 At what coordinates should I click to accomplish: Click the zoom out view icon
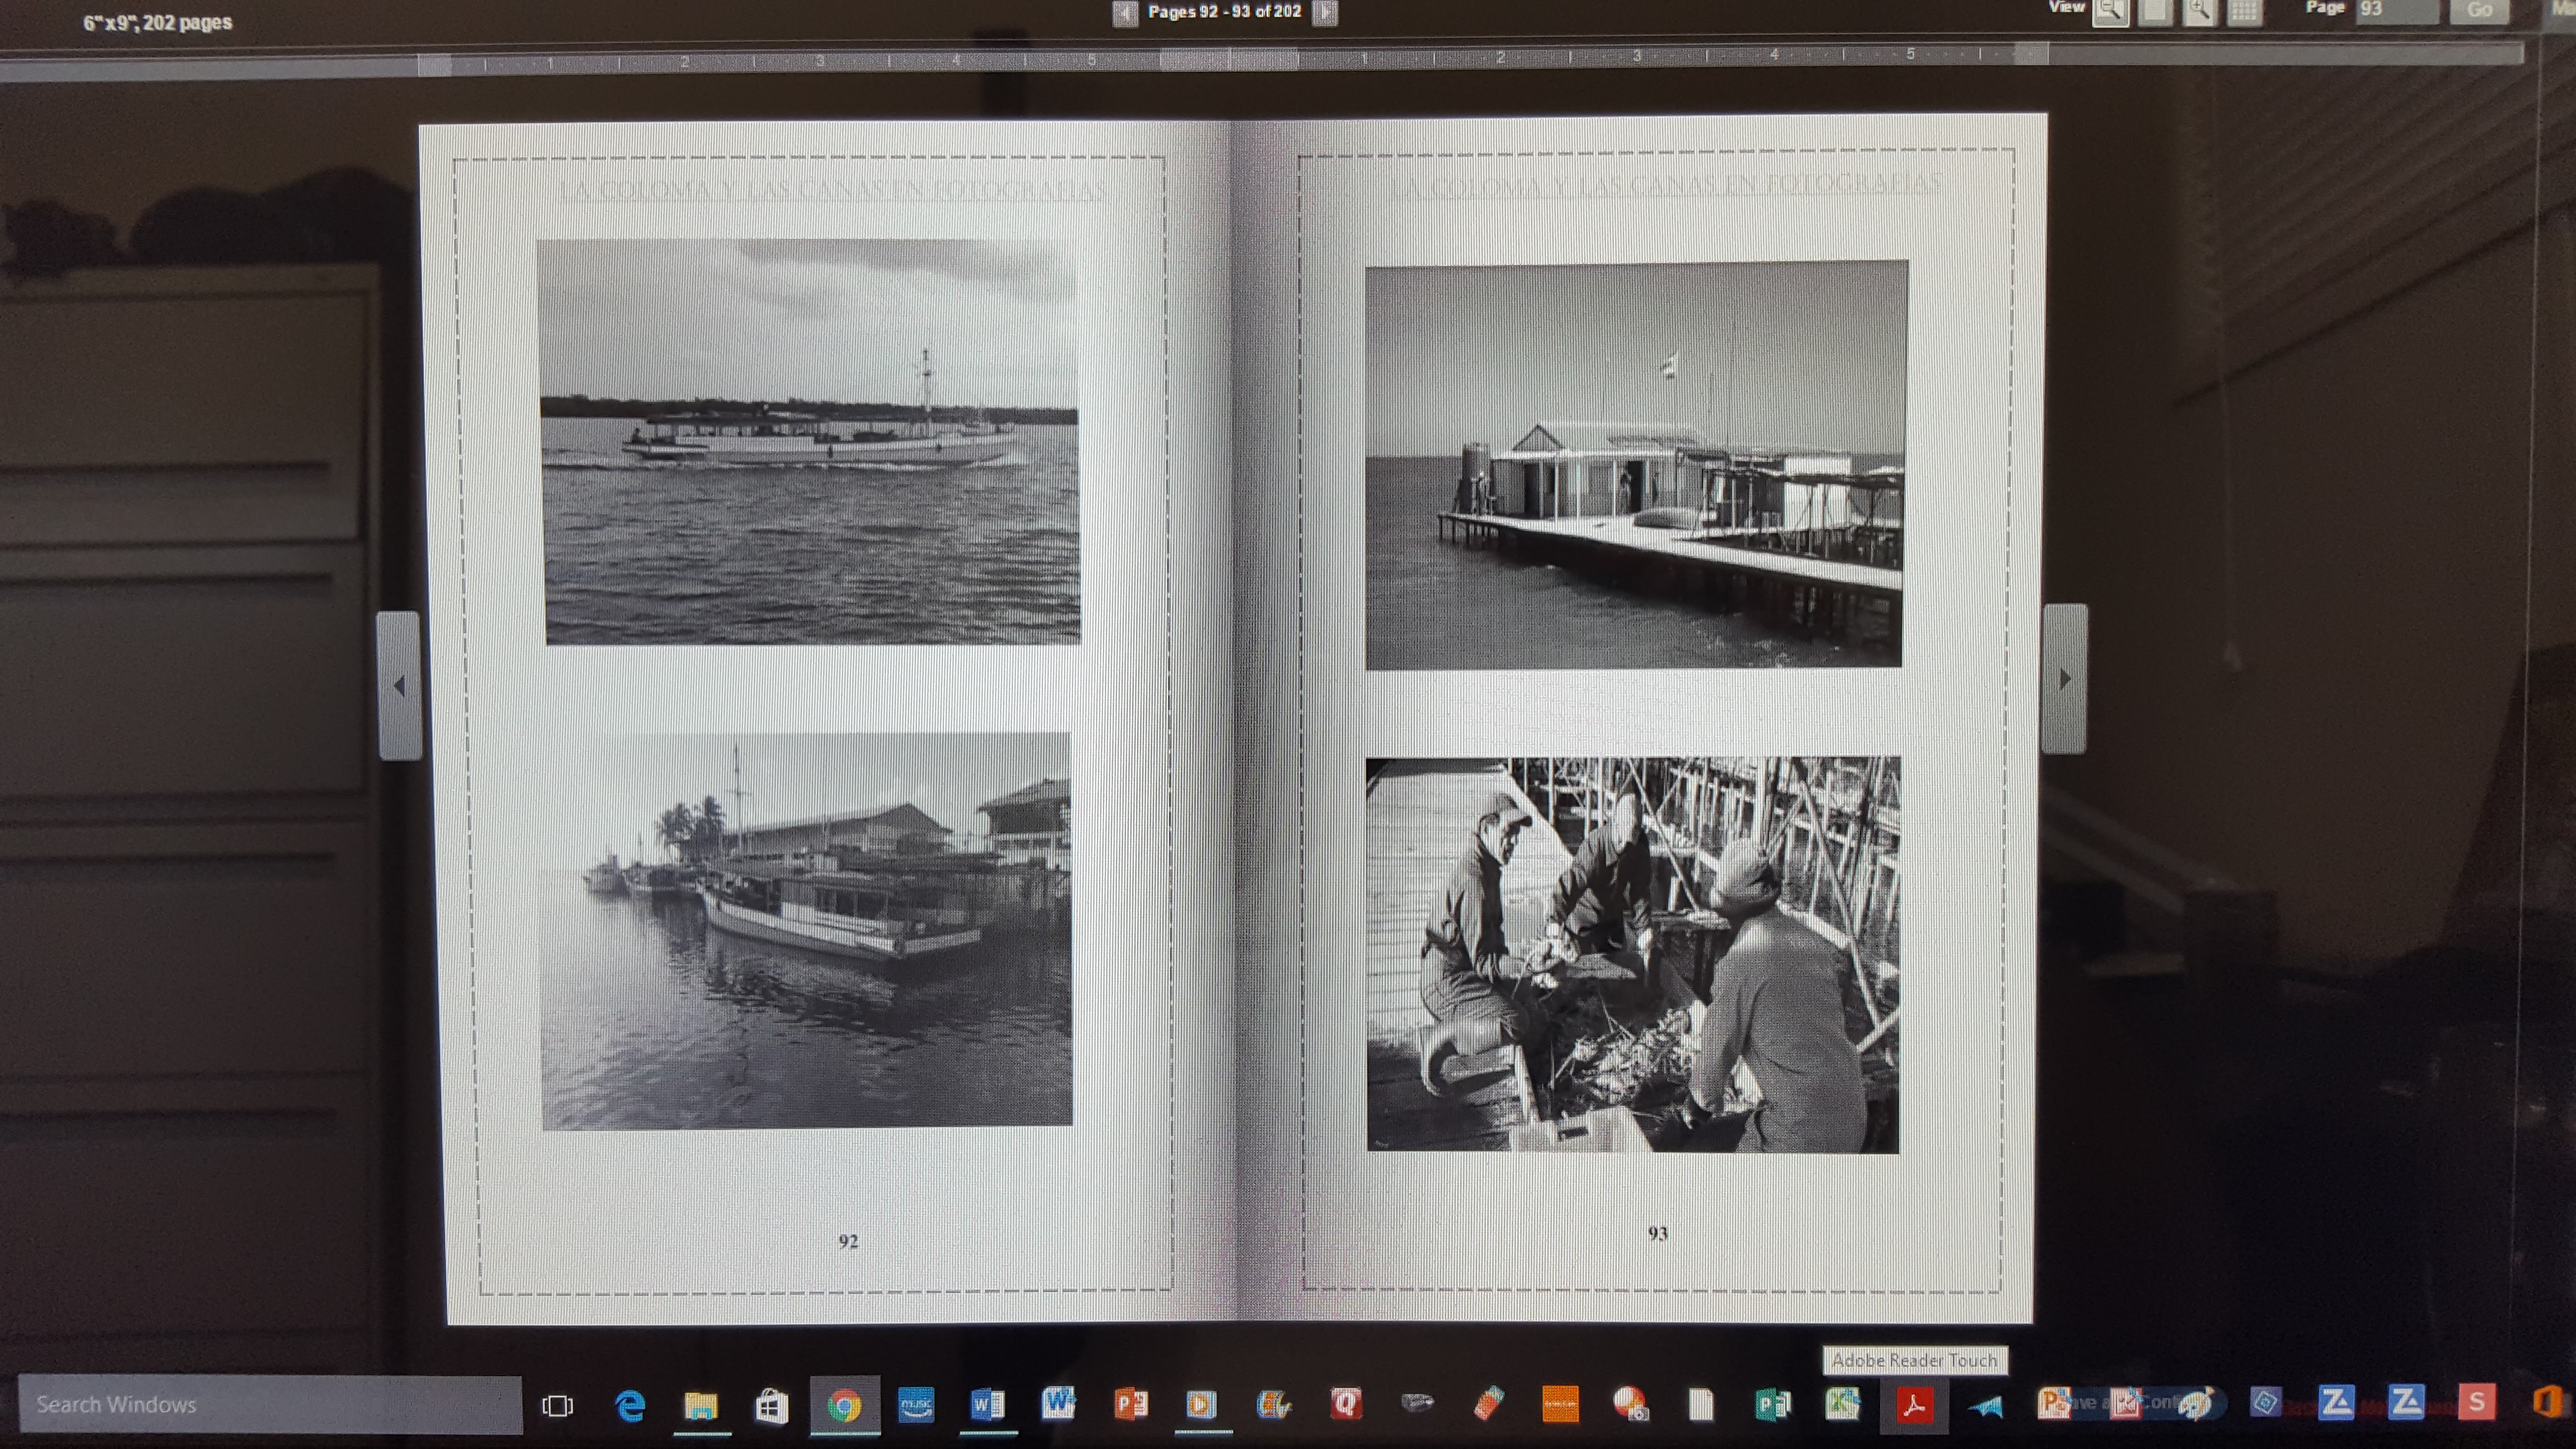tap(2110, 12)
